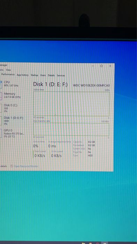This screenshot has height=244, width=137.
Task: Click the 0 KB/s read speed value
Action: pos(40,156)
